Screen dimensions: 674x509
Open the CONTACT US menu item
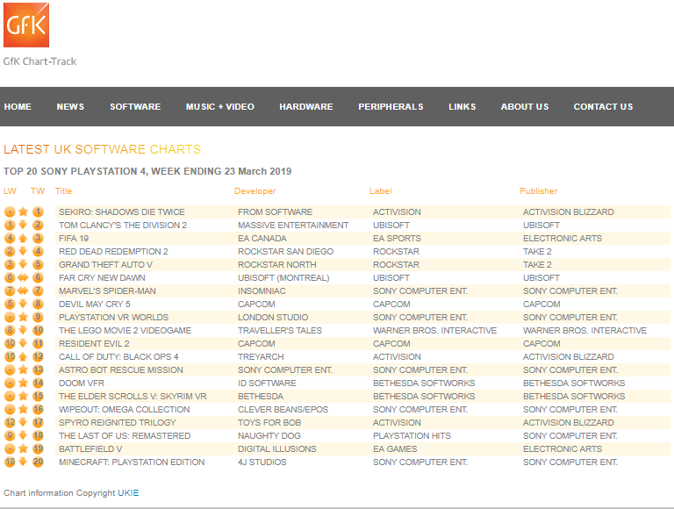click(603, 106)
